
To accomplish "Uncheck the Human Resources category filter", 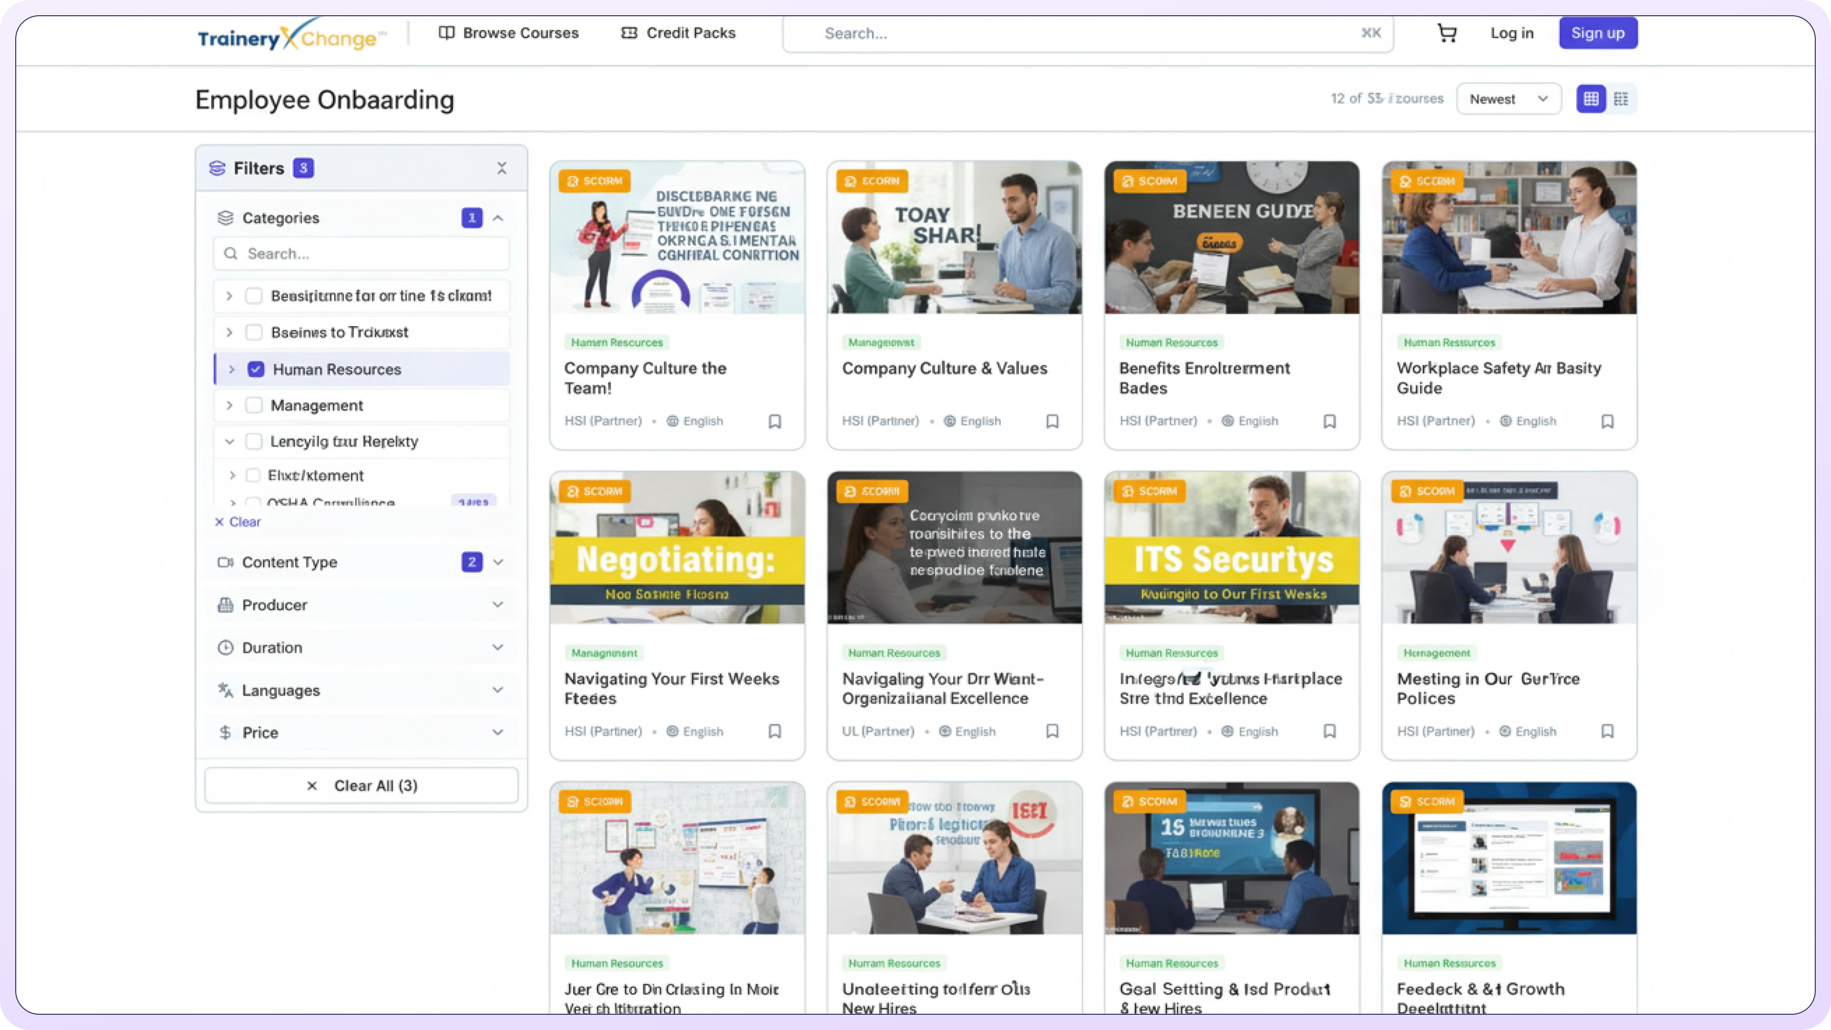I will [x=255, y=369].
